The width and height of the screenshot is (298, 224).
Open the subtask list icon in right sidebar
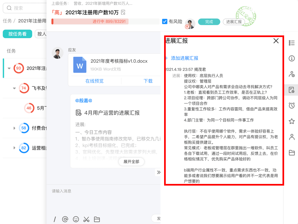(x=291, y=43)
